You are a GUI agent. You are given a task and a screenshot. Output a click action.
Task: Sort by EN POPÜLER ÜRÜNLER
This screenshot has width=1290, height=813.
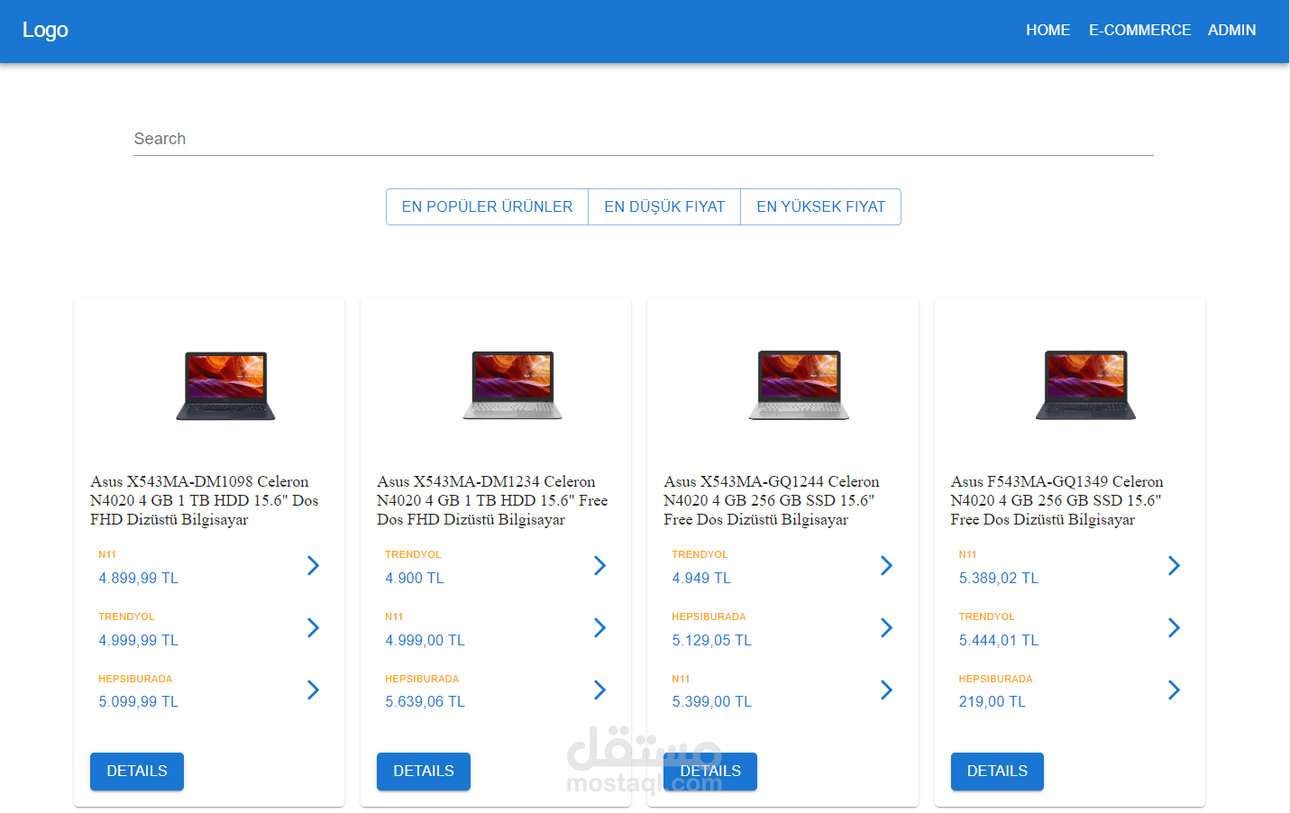[x=487, y=206]
